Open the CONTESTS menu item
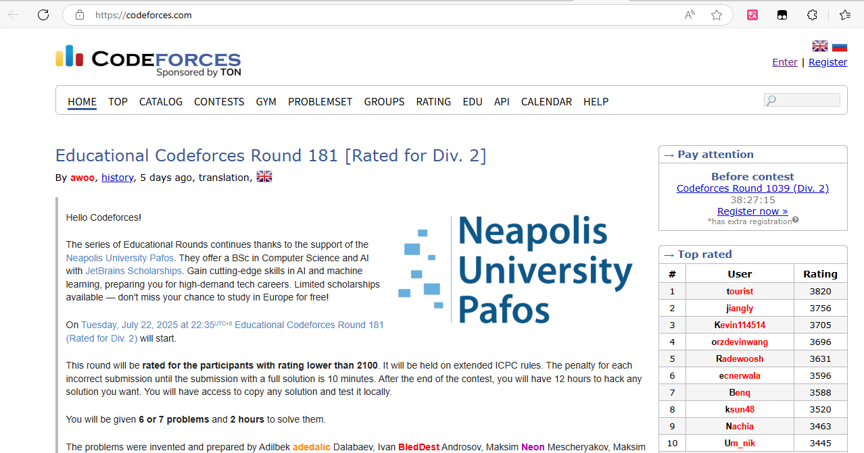Image resolution: width=864 pixels, height=453 pixels. (x=219, y=101)
